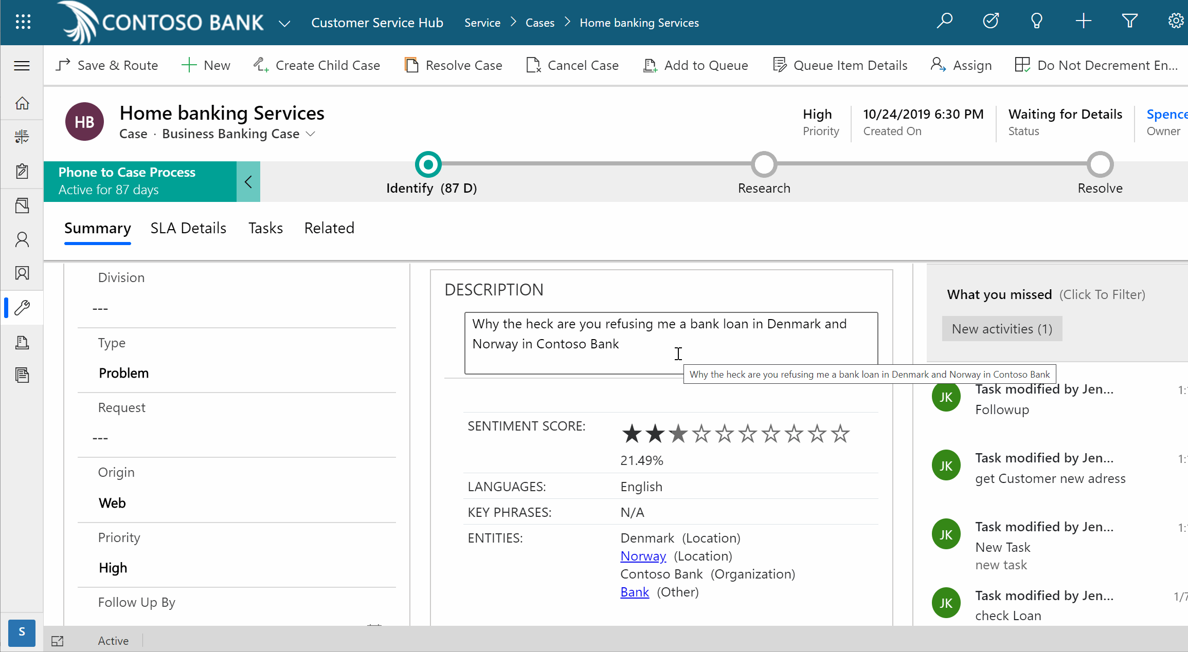Click Cases in the breadcrumb
This screenshot has width=1188, height=652.
[540, 23]
